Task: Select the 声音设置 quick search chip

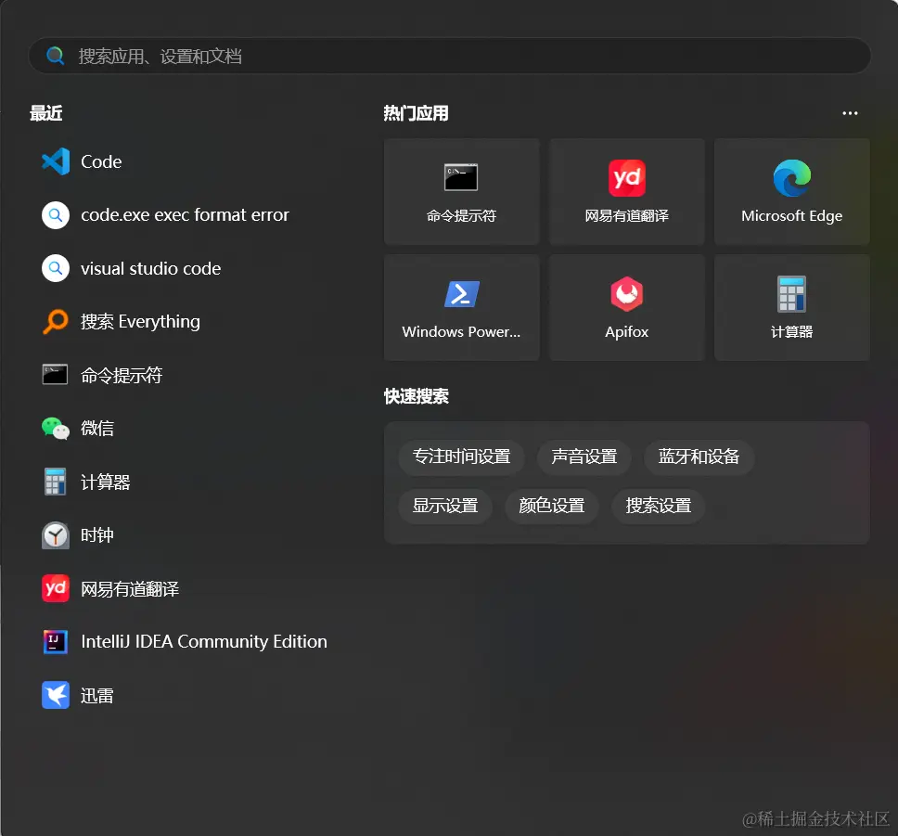Action: click(584, 457)
